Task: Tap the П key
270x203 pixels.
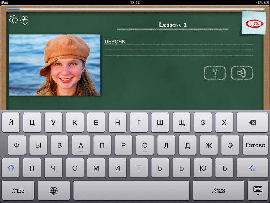Action: pyautogui.click(x=102, y=145)
